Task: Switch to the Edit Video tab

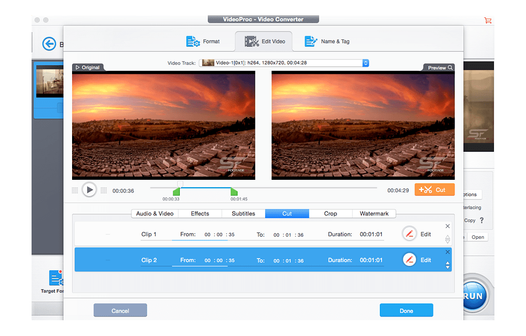Action: pyautogui.click(x=264, y=41)
